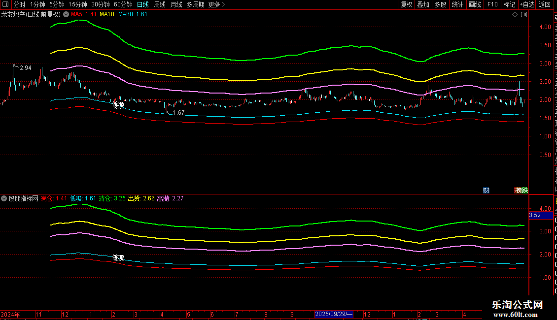The width and height of the screenshot is (557, 320).
Task: Click the diamond marker icon above chart
Action: pyautogui.click(x=515, y=15)
